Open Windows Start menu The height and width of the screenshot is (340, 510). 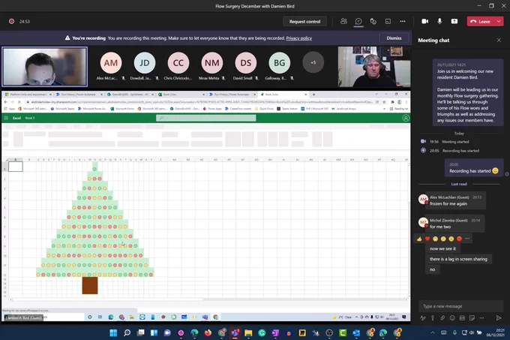[x=113, y=332]
